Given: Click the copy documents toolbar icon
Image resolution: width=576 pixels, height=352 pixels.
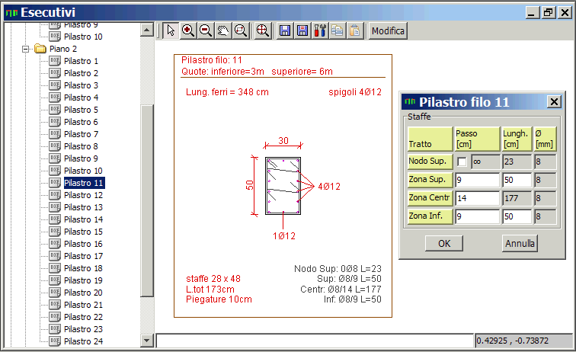Looking at the screenshot, I should click(x=338, y=30).
